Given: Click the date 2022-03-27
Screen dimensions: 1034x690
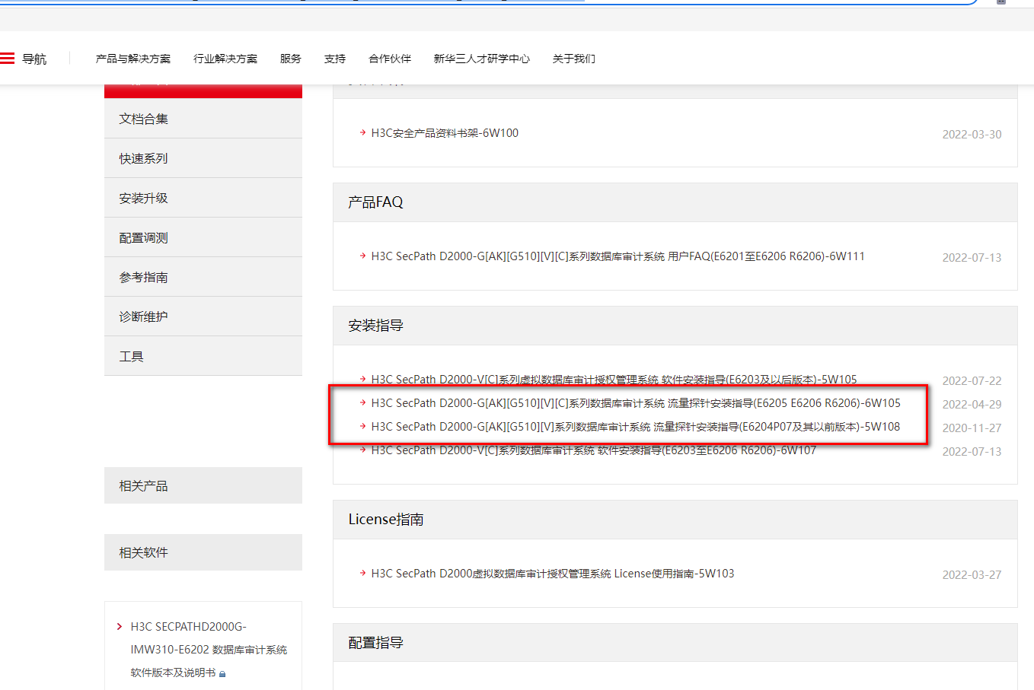Looking at the screenshot, I should click(972, 575).
